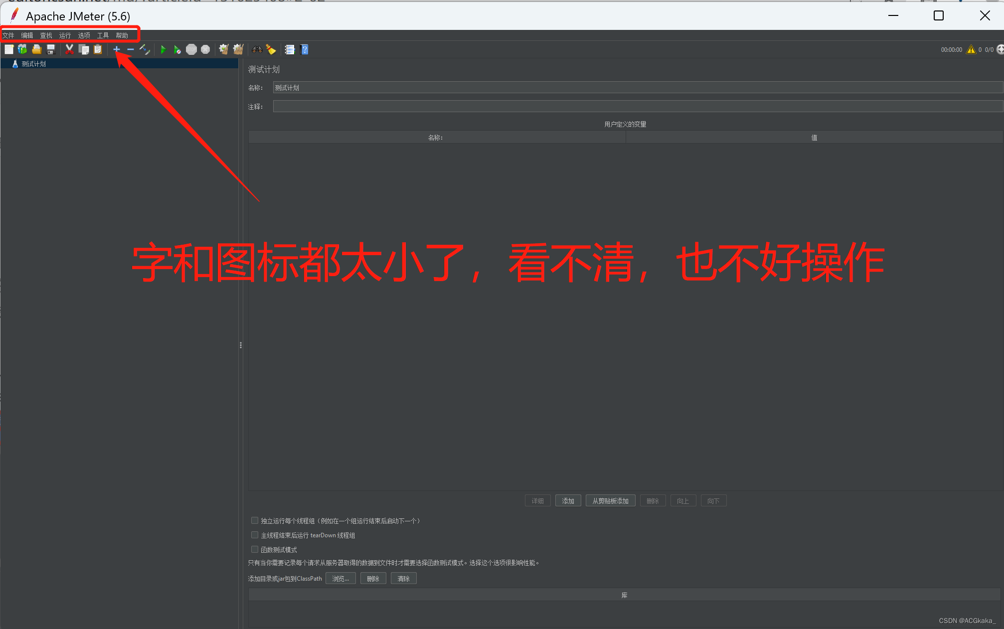Screen dimensions: 1004x629
Task: Expand all nodes with the plus icon
Action: point(117,49)
